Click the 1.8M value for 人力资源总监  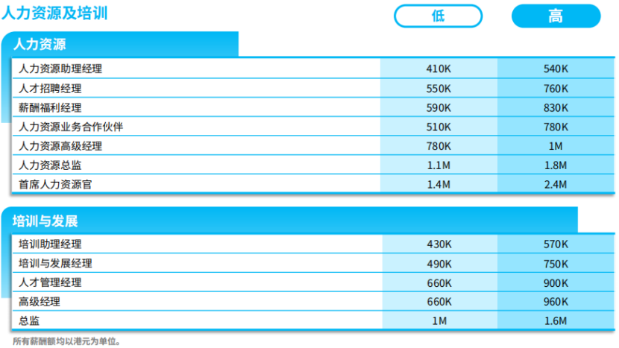click(x=556, y=165)
